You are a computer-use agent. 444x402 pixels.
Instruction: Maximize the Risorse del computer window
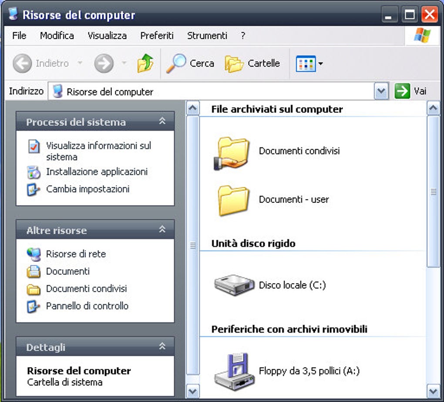pos(409,14)
